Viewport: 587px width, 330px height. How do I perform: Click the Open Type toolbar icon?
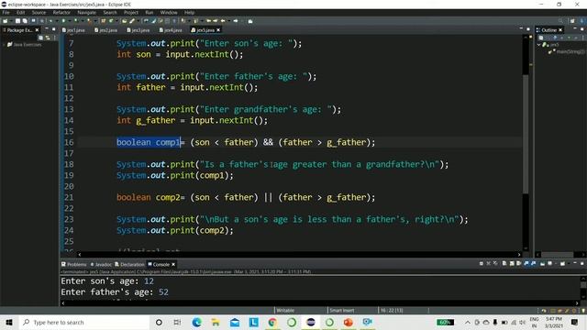tap(125, 21)
